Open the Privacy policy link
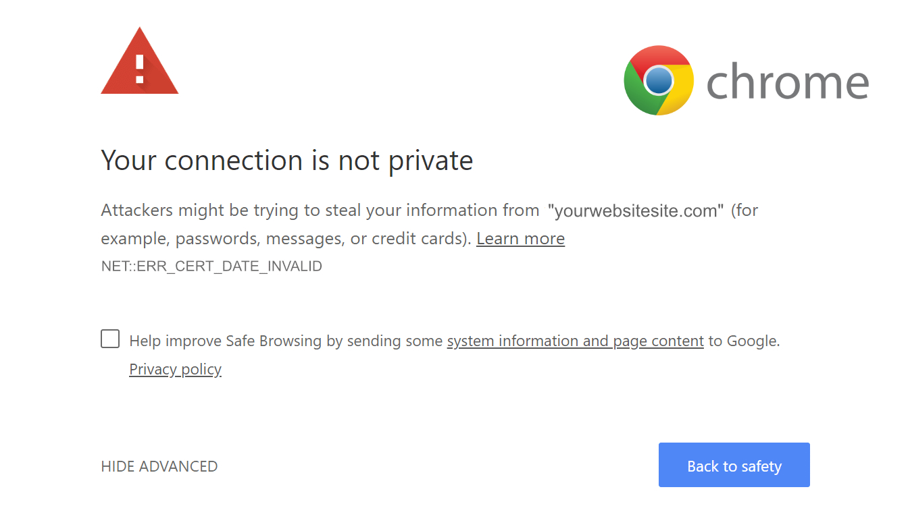Image resolution: width=908 pixels, height=506 pixels. point(175,369)
